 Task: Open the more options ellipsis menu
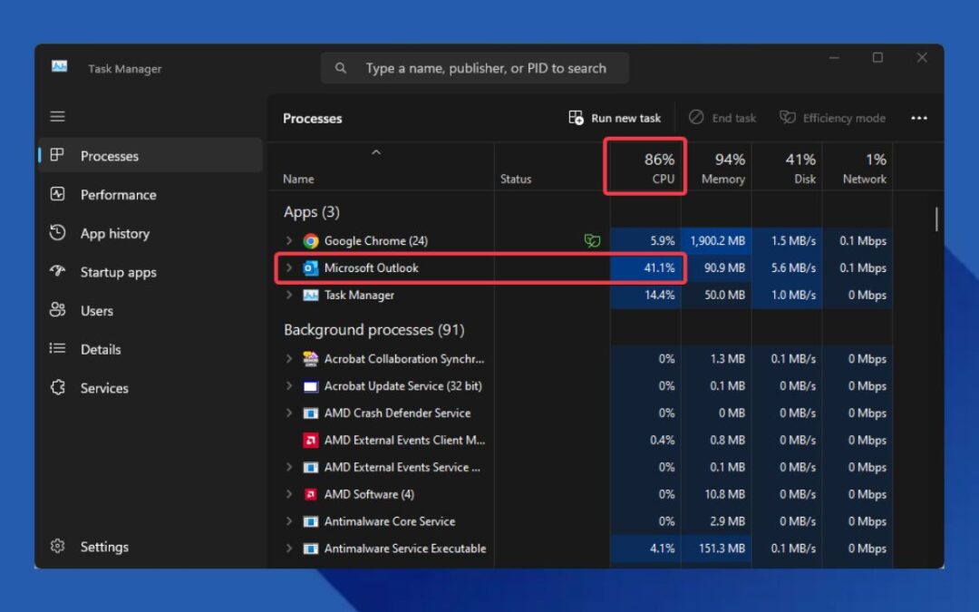tap(919, 118)
